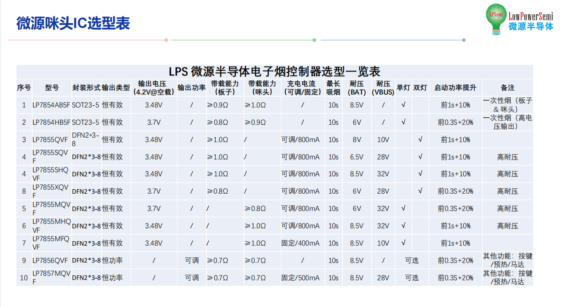
Task: Click the 耐压 (BAT) column header
Action: tap(357, 88)
